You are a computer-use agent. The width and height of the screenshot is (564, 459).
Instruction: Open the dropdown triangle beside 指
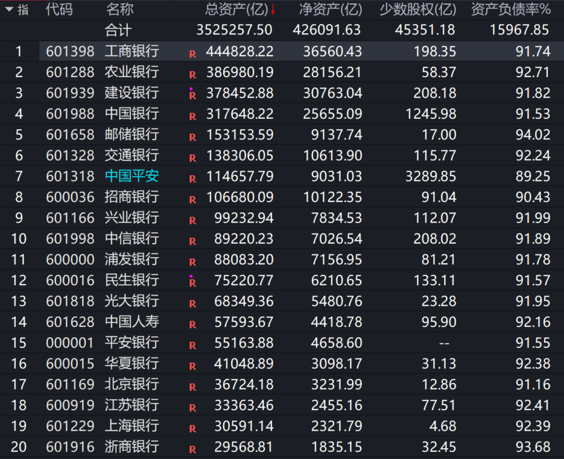[x=8, y=9]
